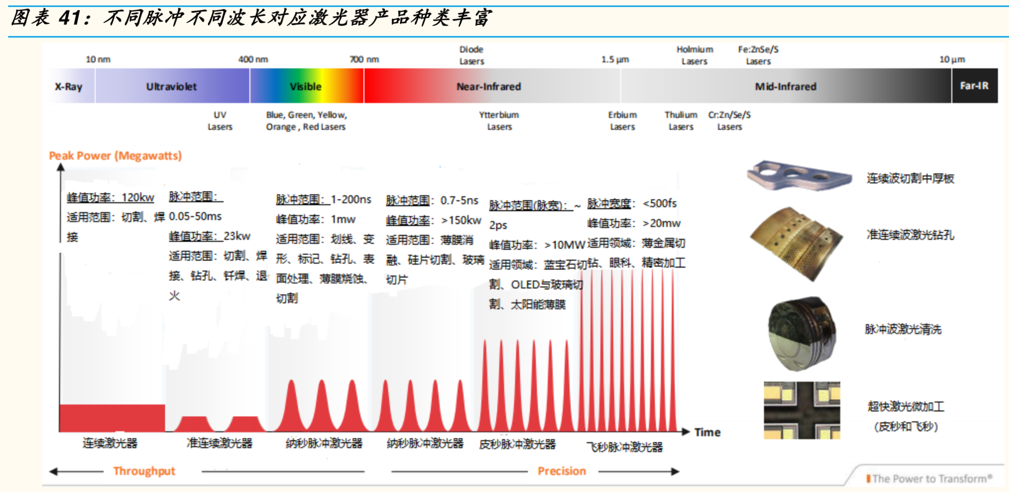
Task: Open the laser-cleaned piston image
Action: (802, 334)
